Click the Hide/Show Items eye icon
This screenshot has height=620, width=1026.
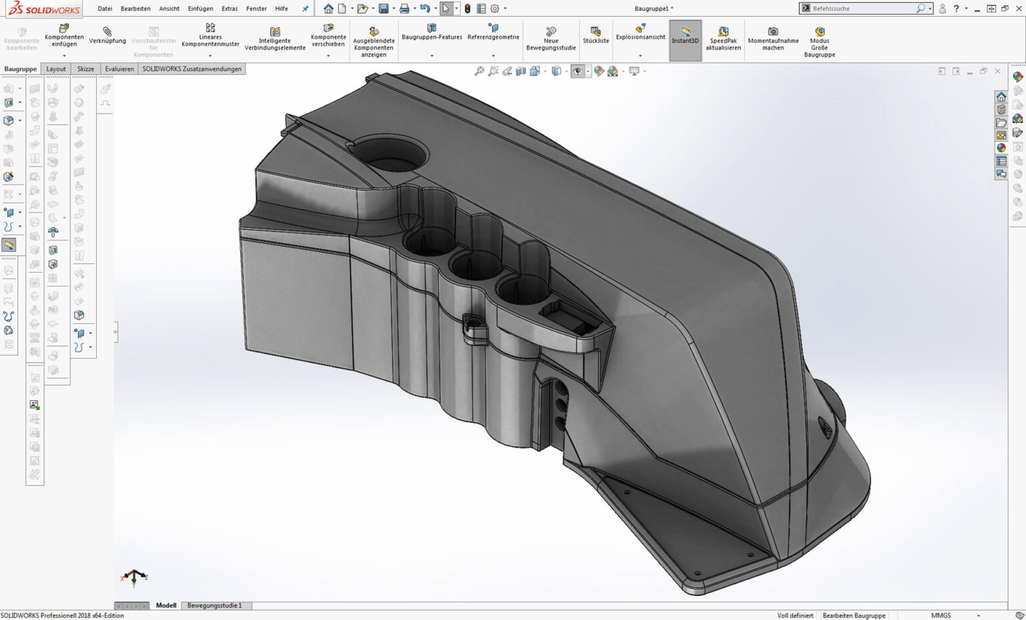pos(577,71)
